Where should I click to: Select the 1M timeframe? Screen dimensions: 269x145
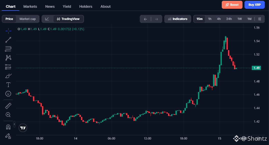pyautogui.click(x=249, y=19)
